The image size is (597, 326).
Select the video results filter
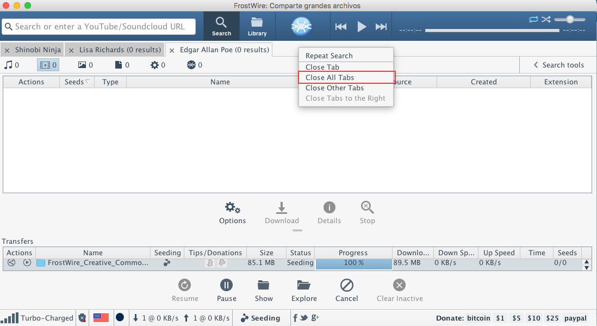coord(46,65)
